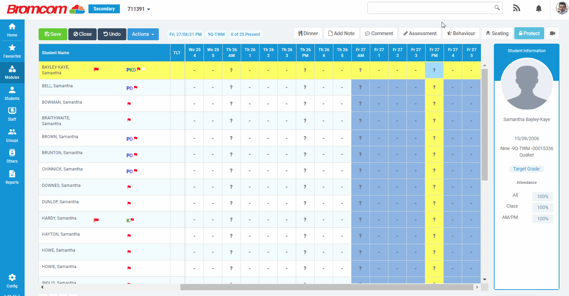Screen dimensions: 569x296
Task: Open the Groups sidebar icon
Action: click(x=12, y=135)
